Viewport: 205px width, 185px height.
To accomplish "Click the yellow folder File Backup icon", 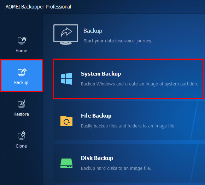I will (66, 121).
